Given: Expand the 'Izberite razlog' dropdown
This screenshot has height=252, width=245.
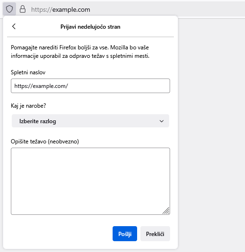Looking at the screenshot, I should tap(90, 121).
